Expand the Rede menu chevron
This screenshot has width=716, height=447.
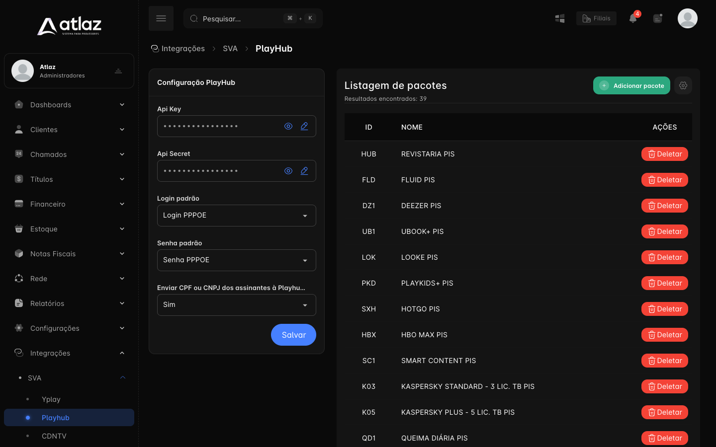122,279
